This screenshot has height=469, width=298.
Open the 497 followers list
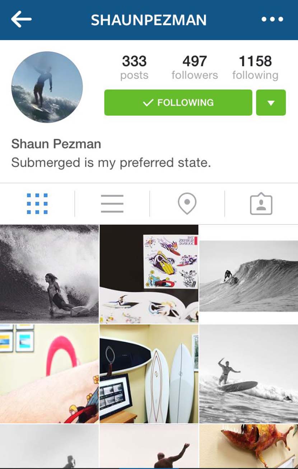(x=195, y=67)
